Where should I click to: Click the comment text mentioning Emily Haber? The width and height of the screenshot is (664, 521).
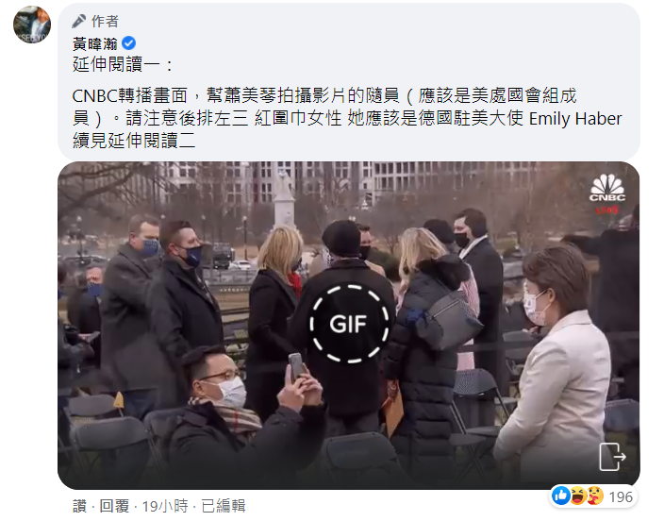coord(347,119)
